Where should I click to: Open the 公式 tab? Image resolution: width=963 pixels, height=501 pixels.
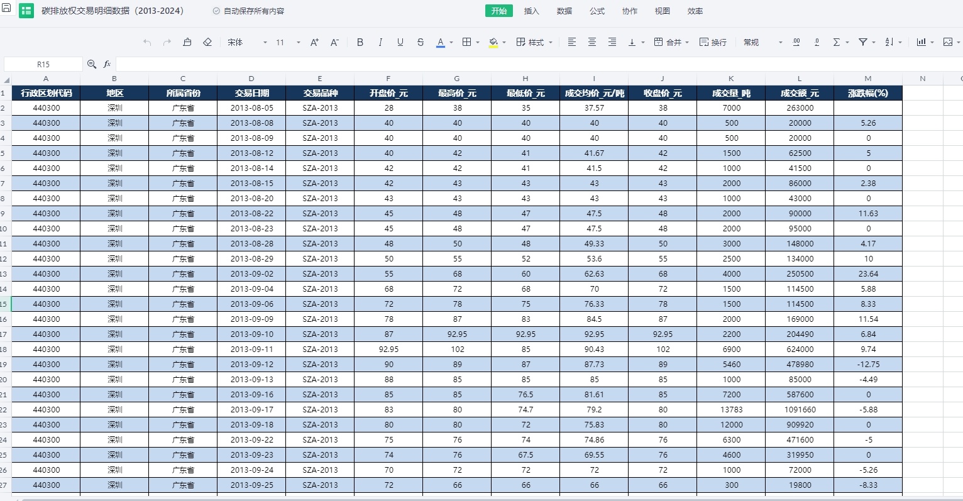[597, 11]
